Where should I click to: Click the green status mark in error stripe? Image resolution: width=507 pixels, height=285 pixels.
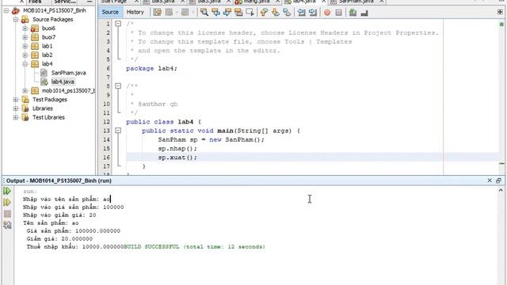pos(501,24)
